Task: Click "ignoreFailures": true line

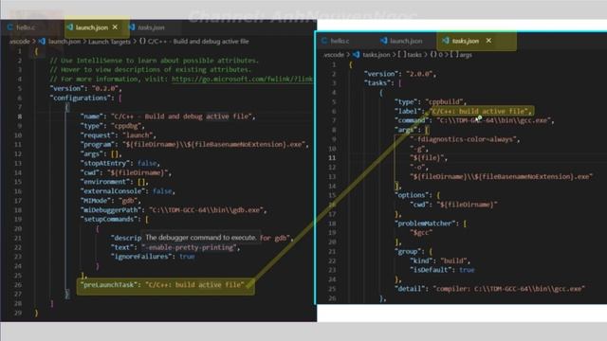Action: coord(153,257)
